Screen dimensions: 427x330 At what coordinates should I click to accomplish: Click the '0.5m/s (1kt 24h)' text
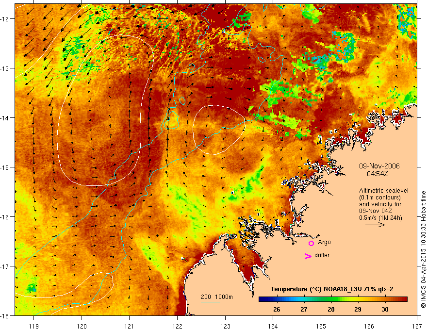tap(381, 218)
